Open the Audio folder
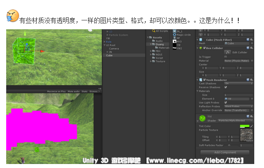This screenshot has height=168, width=264. point(157,41)
